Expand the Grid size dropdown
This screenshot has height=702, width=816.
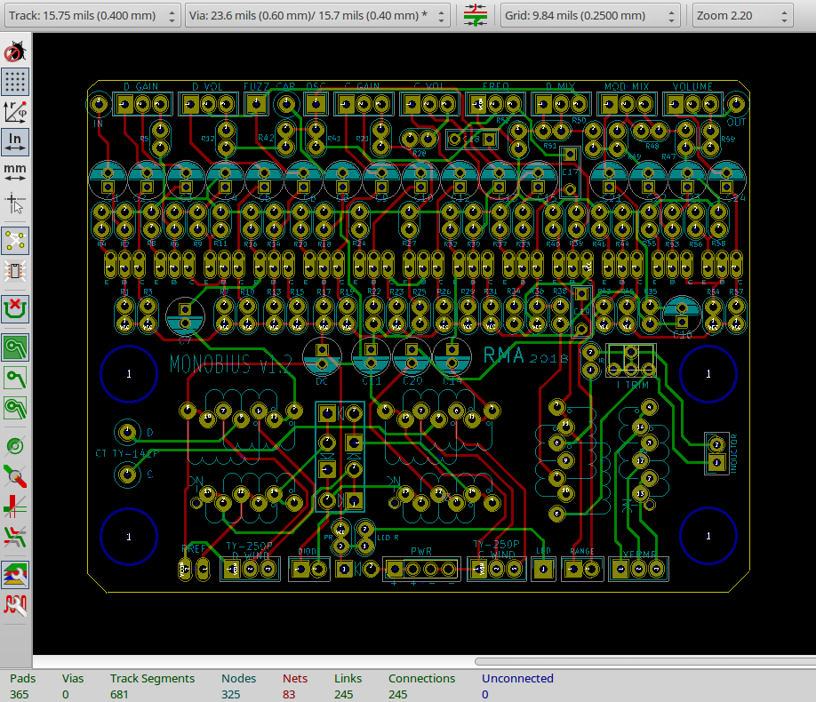590,15
